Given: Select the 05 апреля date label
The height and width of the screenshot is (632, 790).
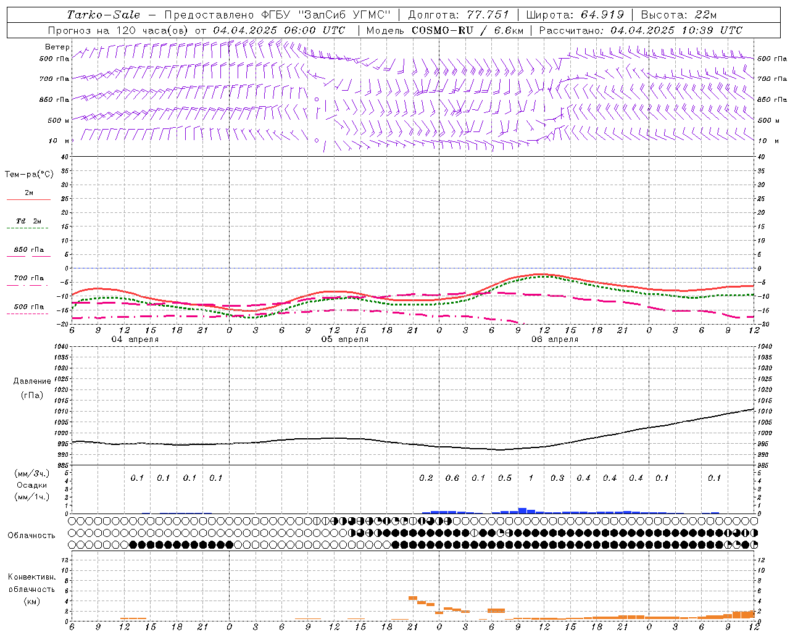Looking at the screenshot, I should [x=344, y=339].
